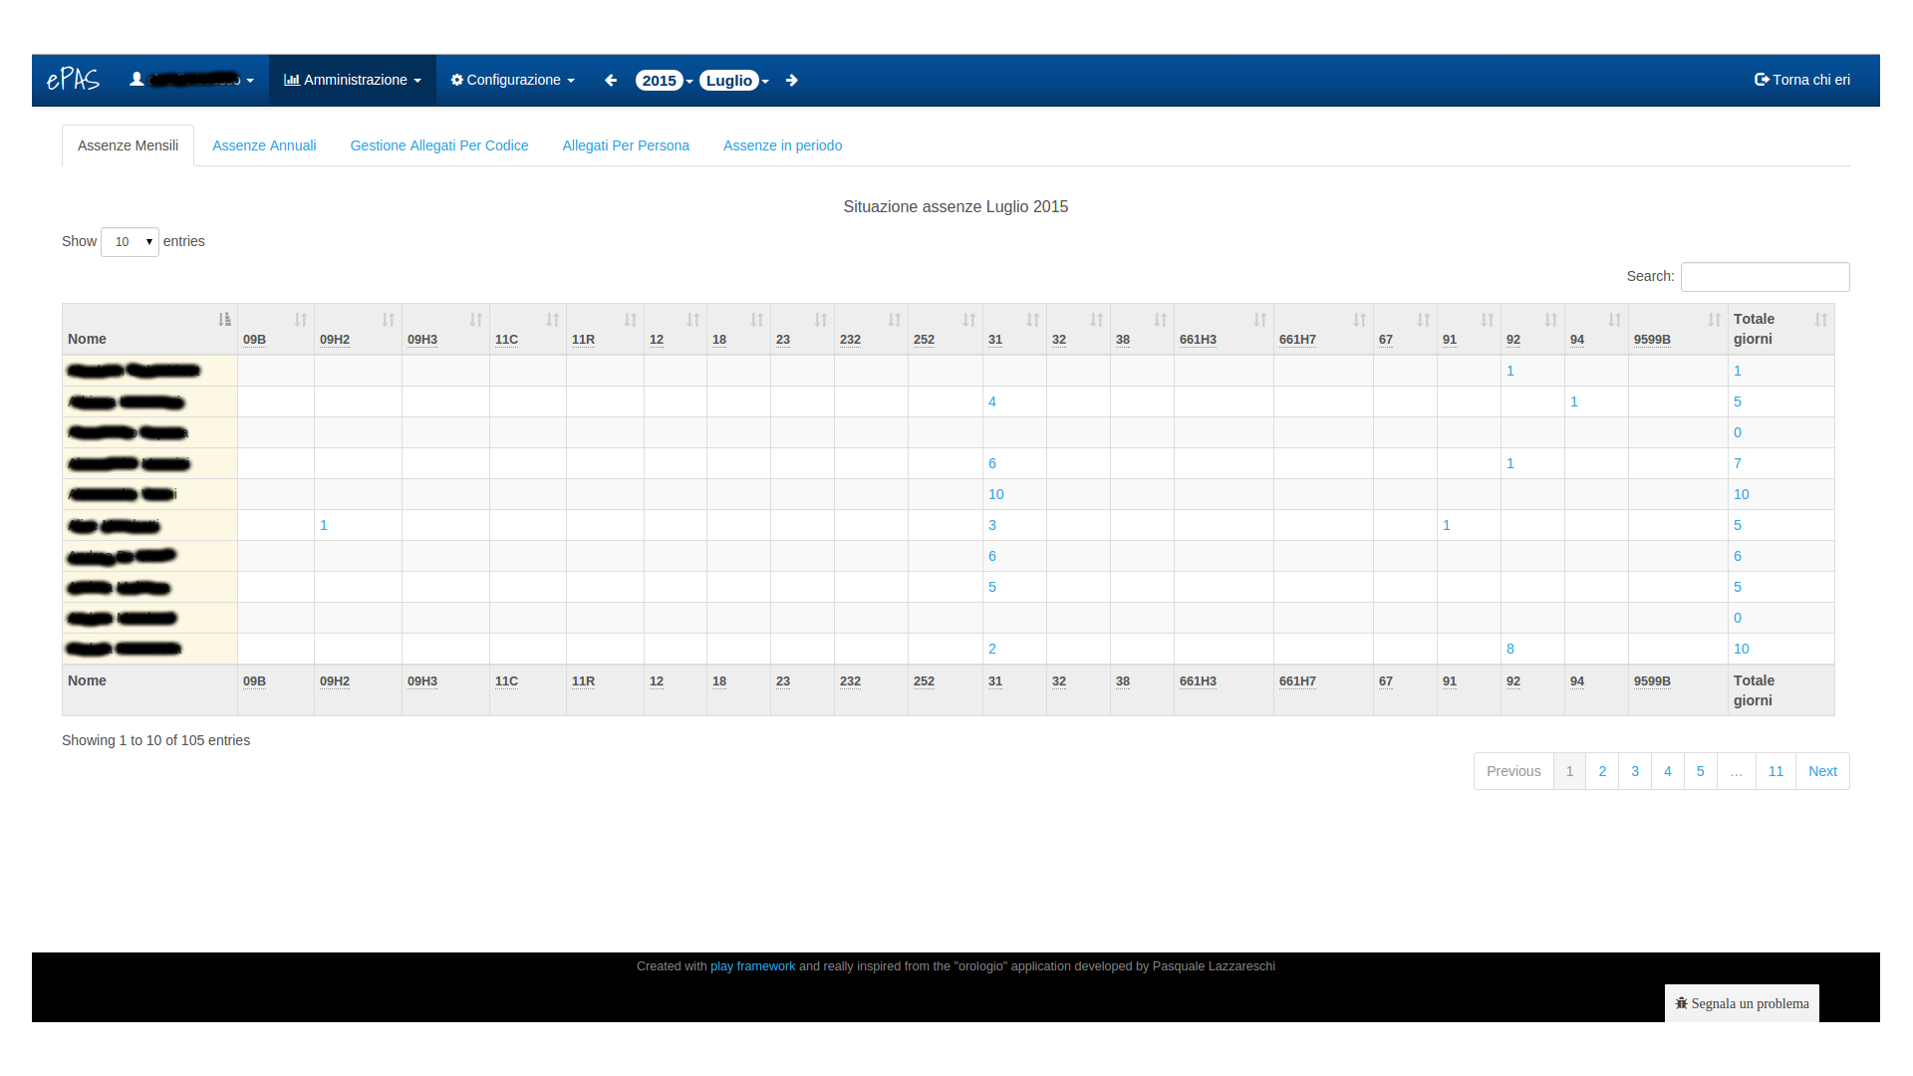Go to previous month arrow
The image size is (1913, 1076).
611,81
